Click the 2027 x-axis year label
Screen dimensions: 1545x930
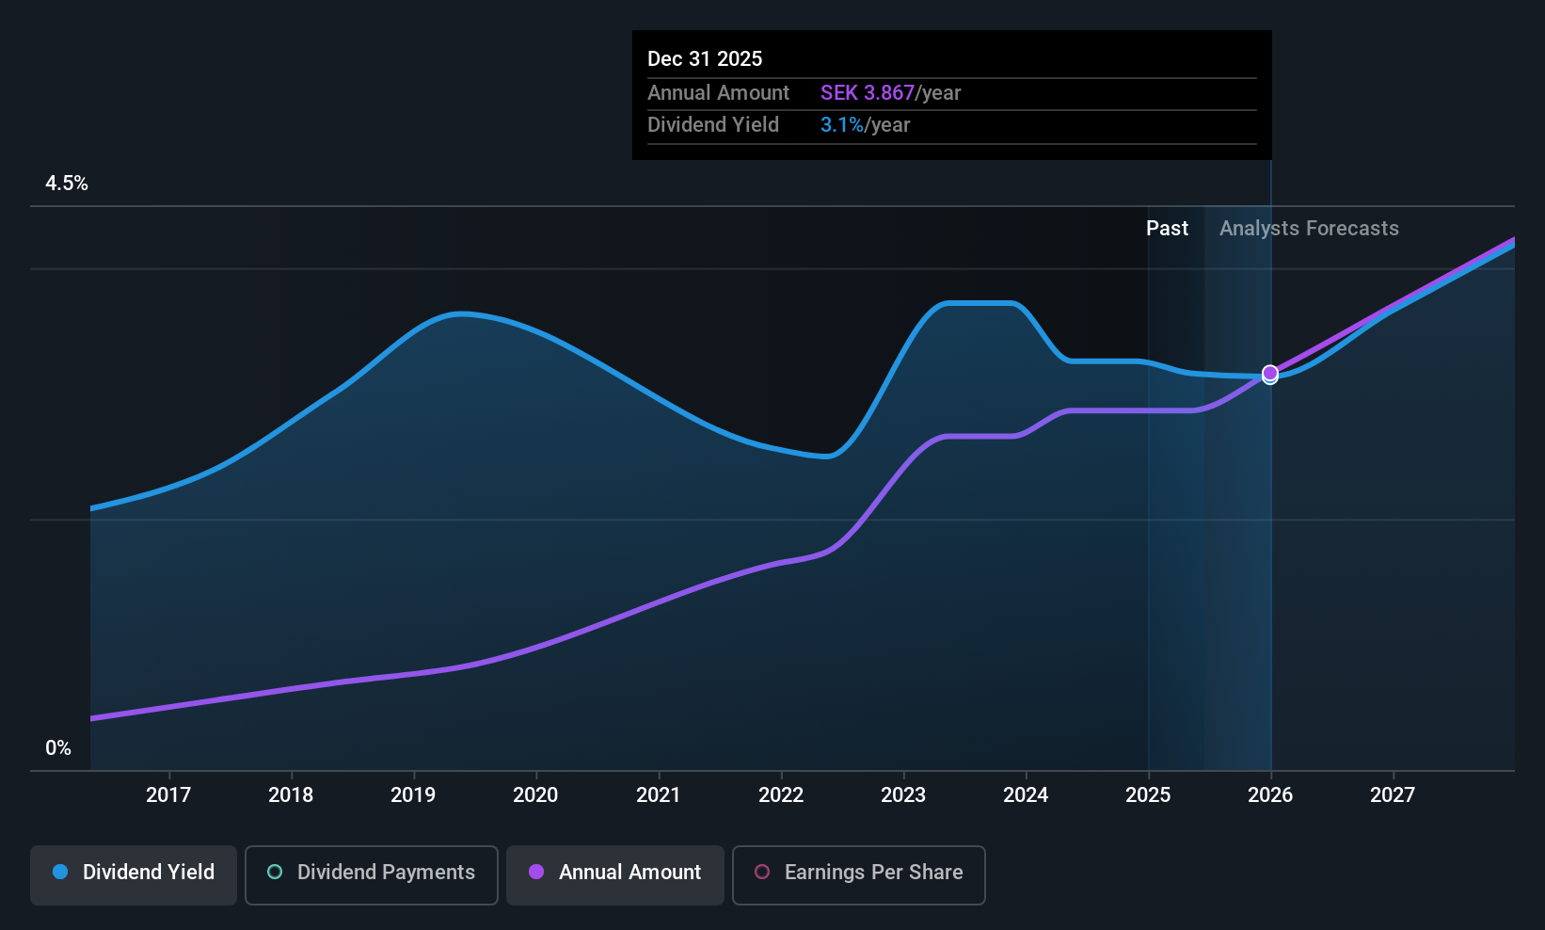coord(1393,794)
